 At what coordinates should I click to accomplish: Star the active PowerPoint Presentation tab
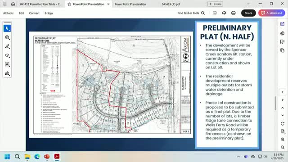click(69, 4)
